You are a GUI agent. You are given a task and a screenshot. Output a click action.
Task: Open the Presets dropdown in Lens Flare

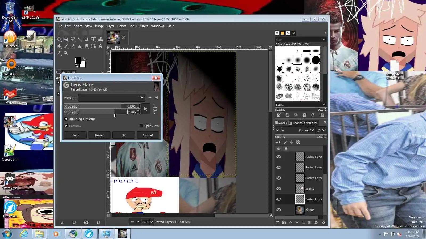(x=112, y=98)
